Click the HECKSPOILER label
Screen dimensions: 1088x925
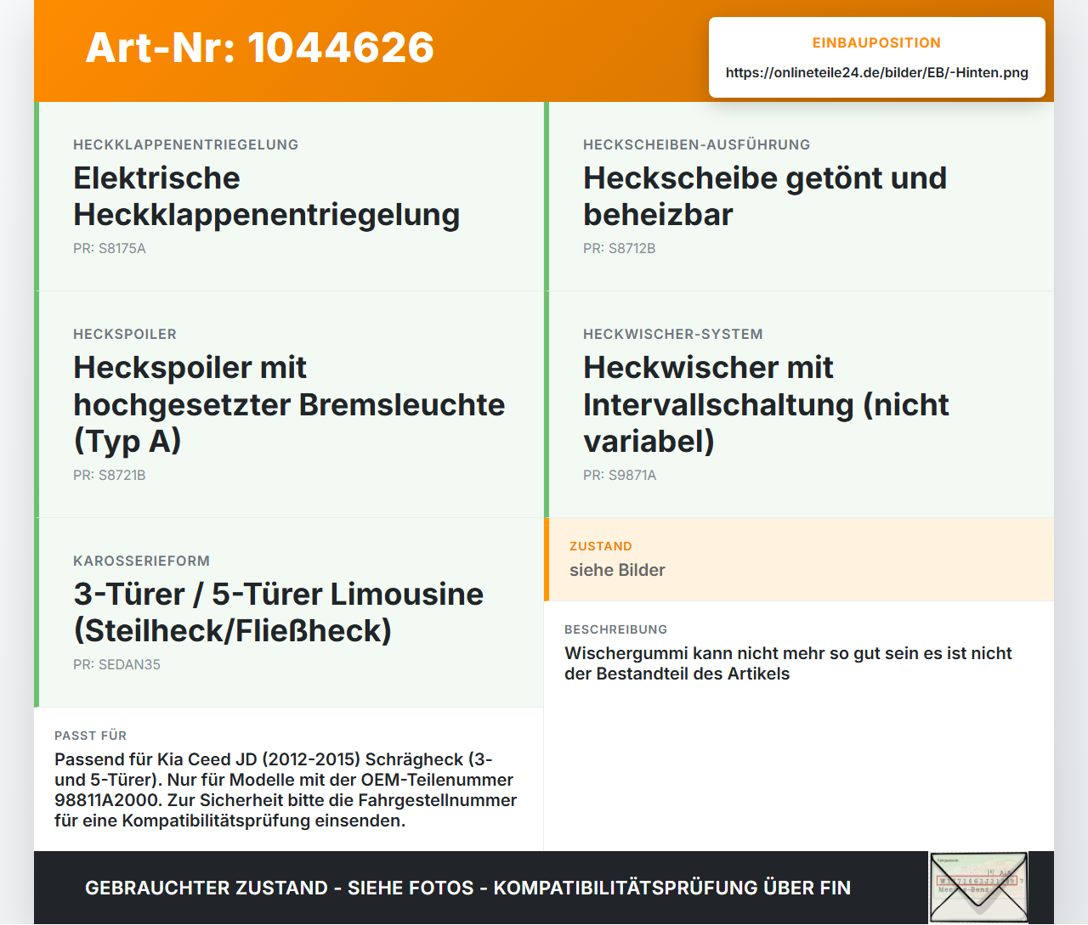point(125,334)
